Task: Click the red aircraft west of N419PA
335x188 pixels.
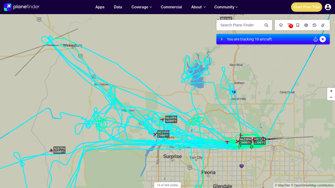Action: click(x=227, y=142)
